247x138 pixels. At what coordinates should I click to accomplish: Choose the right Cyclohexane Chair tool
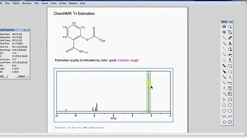(x=230, y=116)
